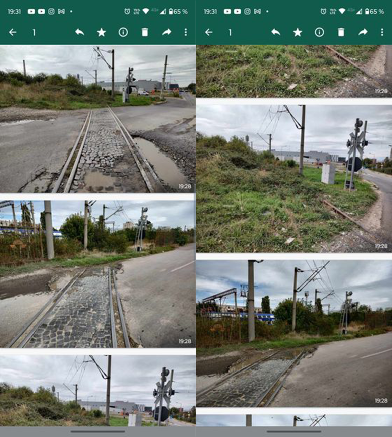Open message info on the left screen

(x=123, y=32)
